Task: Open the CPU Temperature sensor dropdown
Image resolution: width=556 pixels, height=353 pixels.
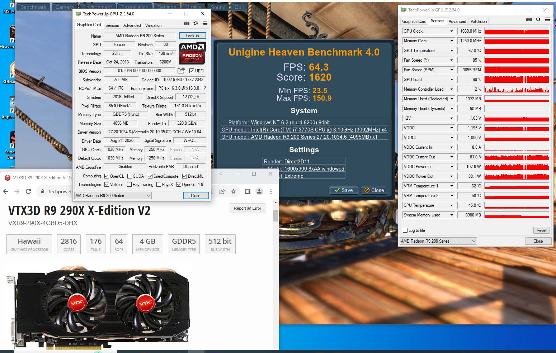Action: click(x=452, y=205)
